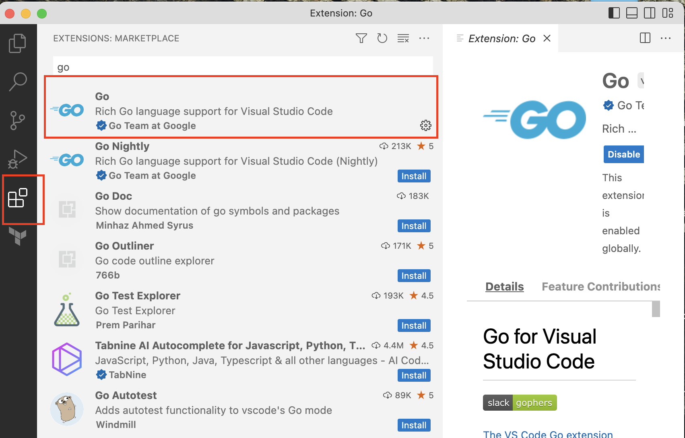Customize layout from title bar
Screen dimensions: 685x438
point(668,13)
